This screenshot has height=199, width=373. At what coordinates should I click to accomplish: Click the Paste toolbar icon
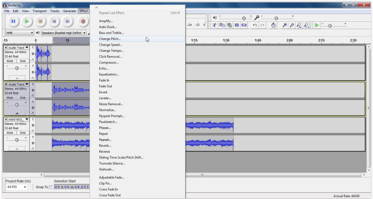pos(229,25)
